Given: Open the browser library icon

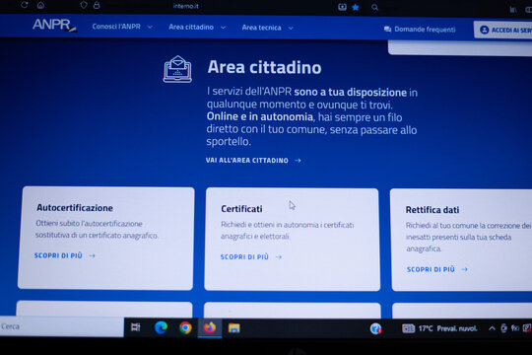Looking at the screenshot, I should (x=513, y=10).
